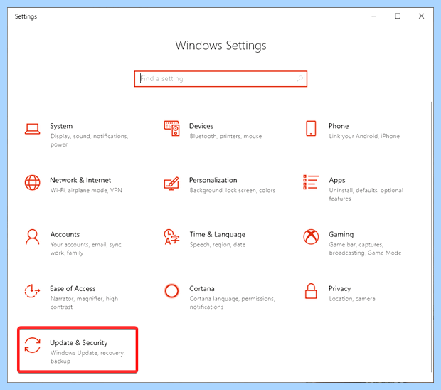Open the Update & Security heading
This screenshot has width=441, height=390.
coord(79,343)
